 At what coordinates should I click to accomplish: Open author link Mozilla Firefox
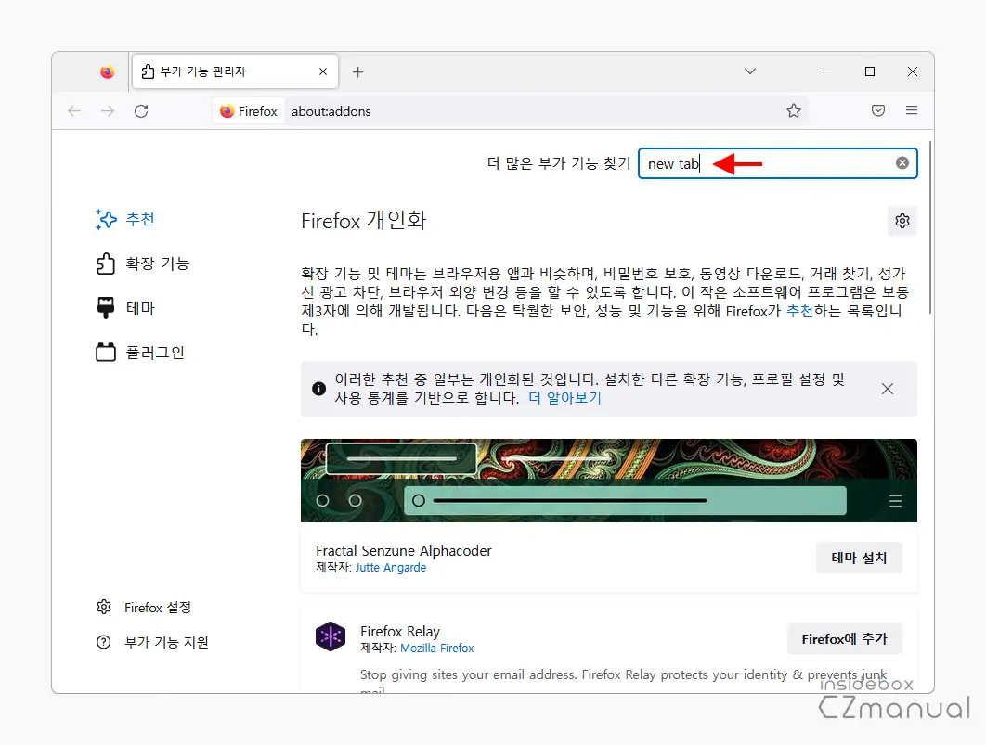pyautogui.click(x=437, y=648)
